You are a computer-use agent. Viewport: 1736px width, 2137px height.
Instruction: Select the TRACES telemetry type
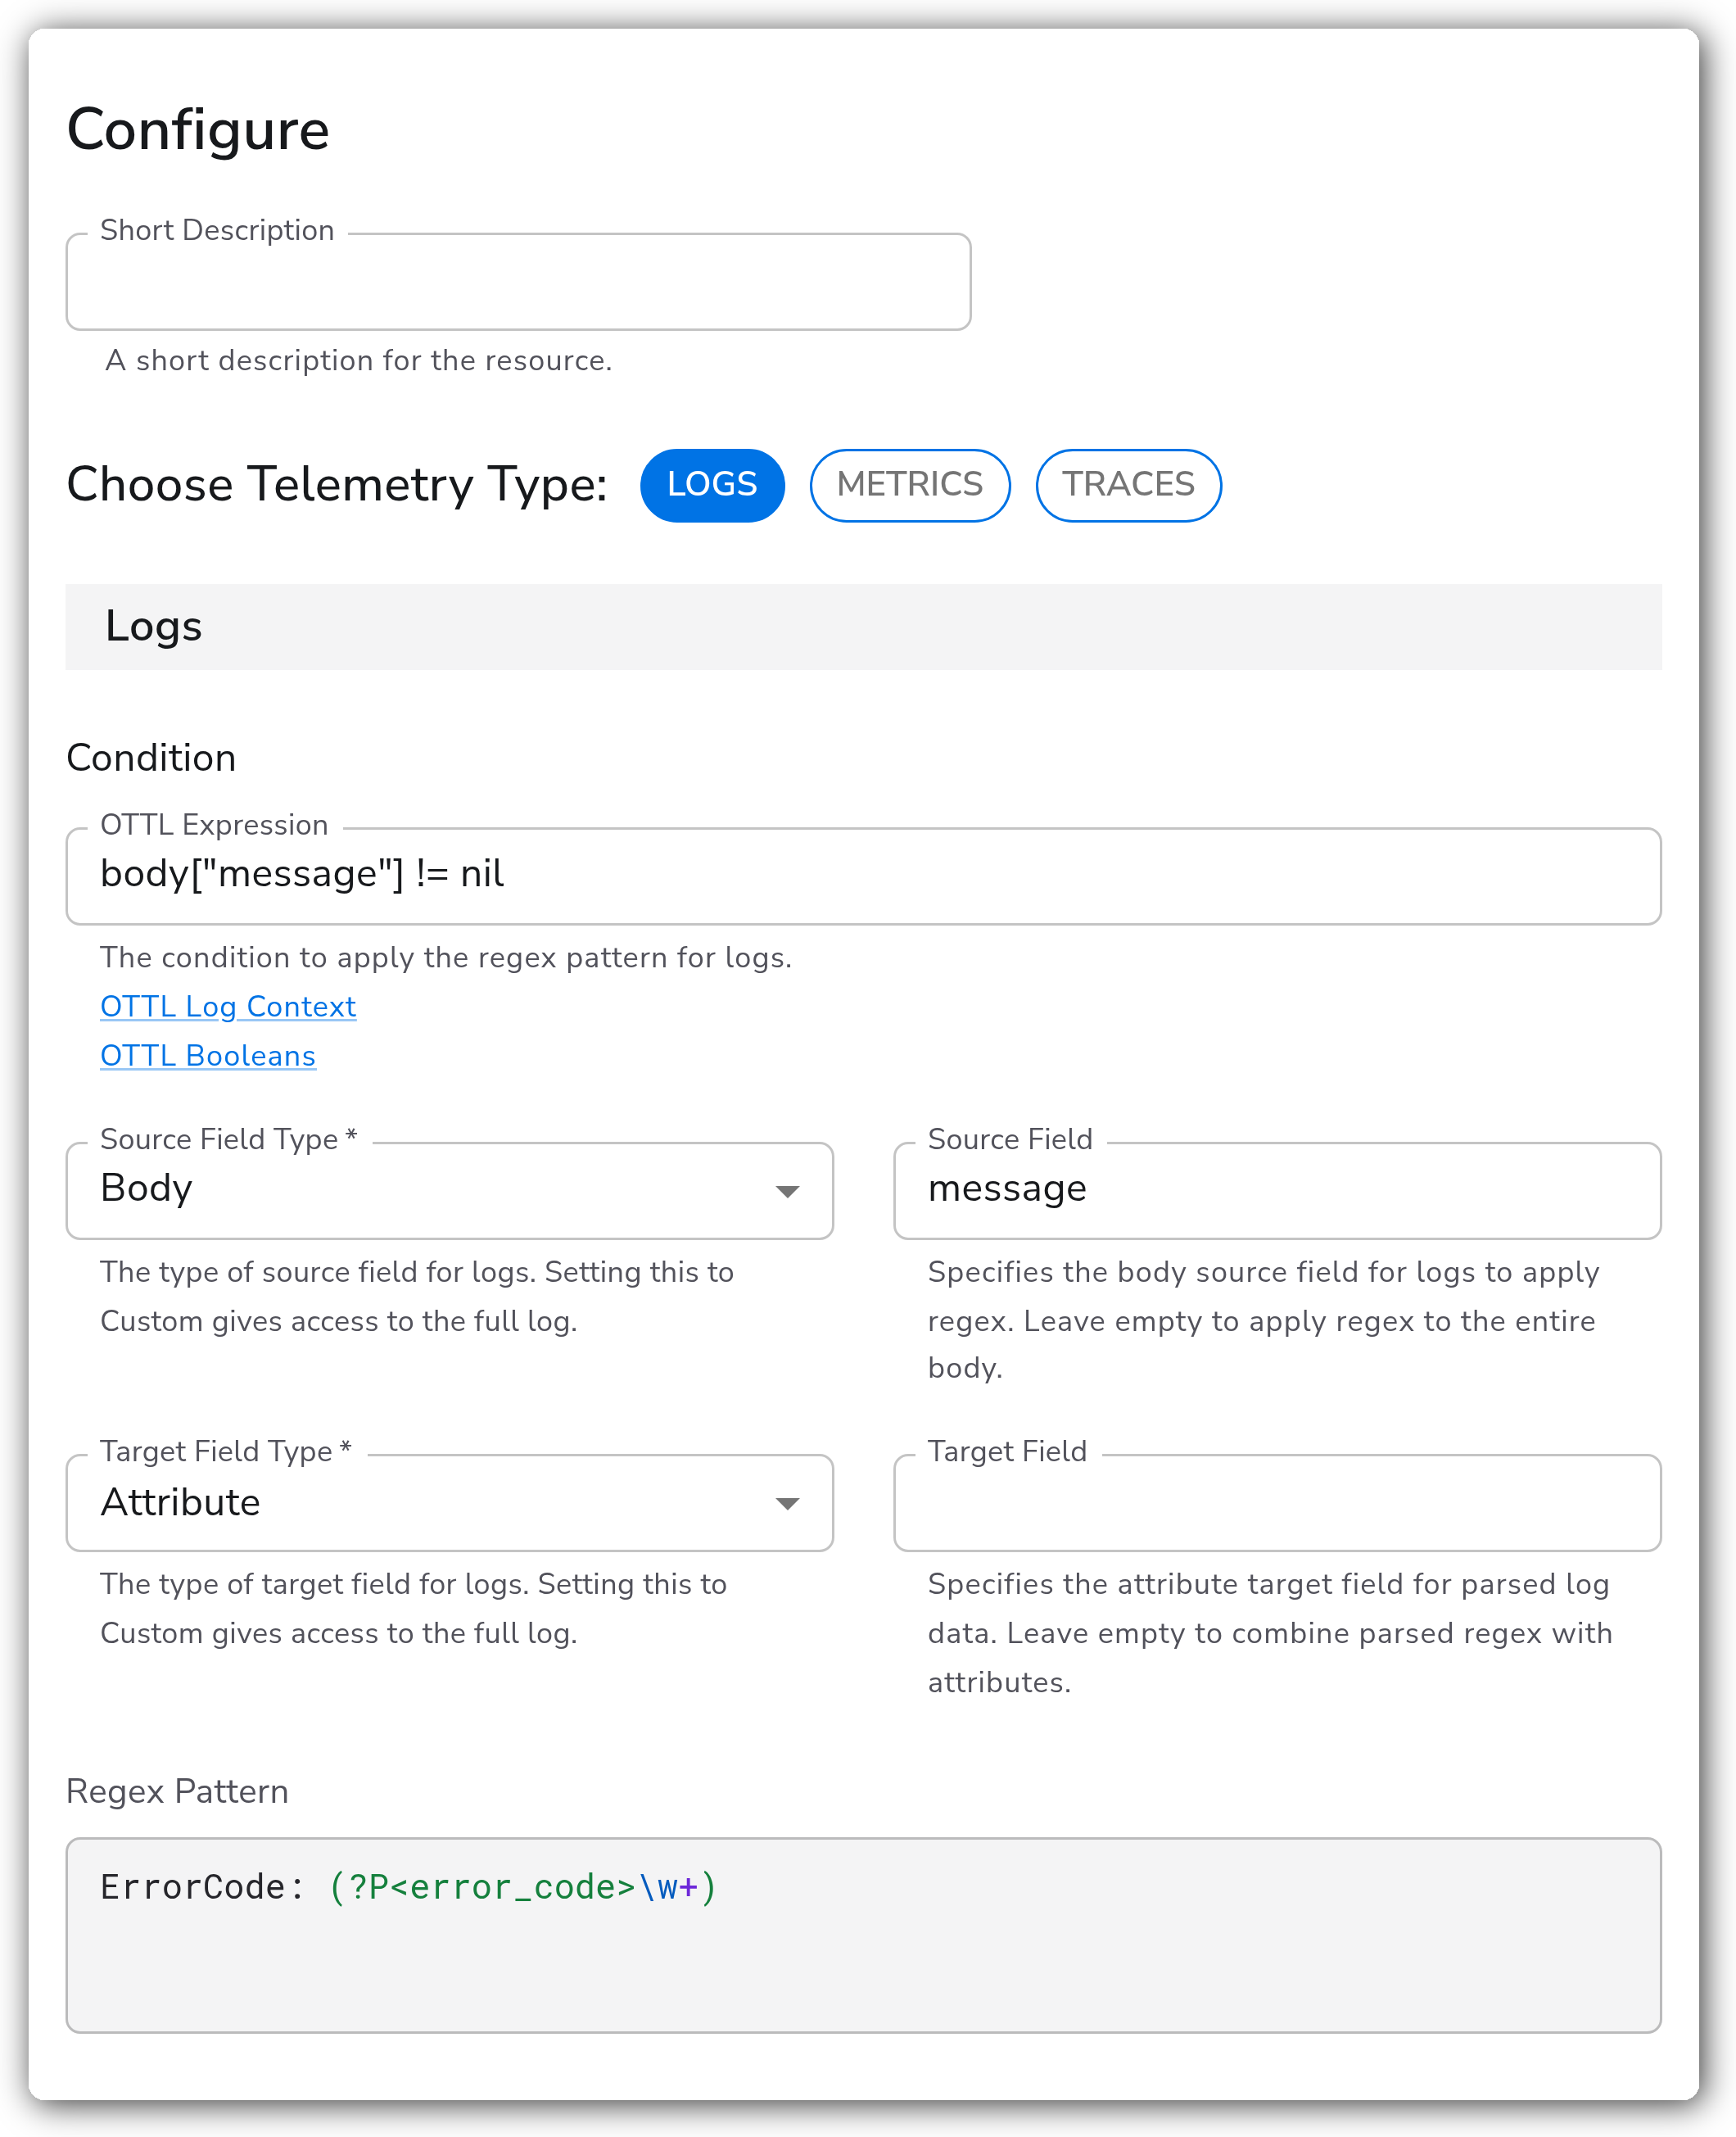[1128, 485]
